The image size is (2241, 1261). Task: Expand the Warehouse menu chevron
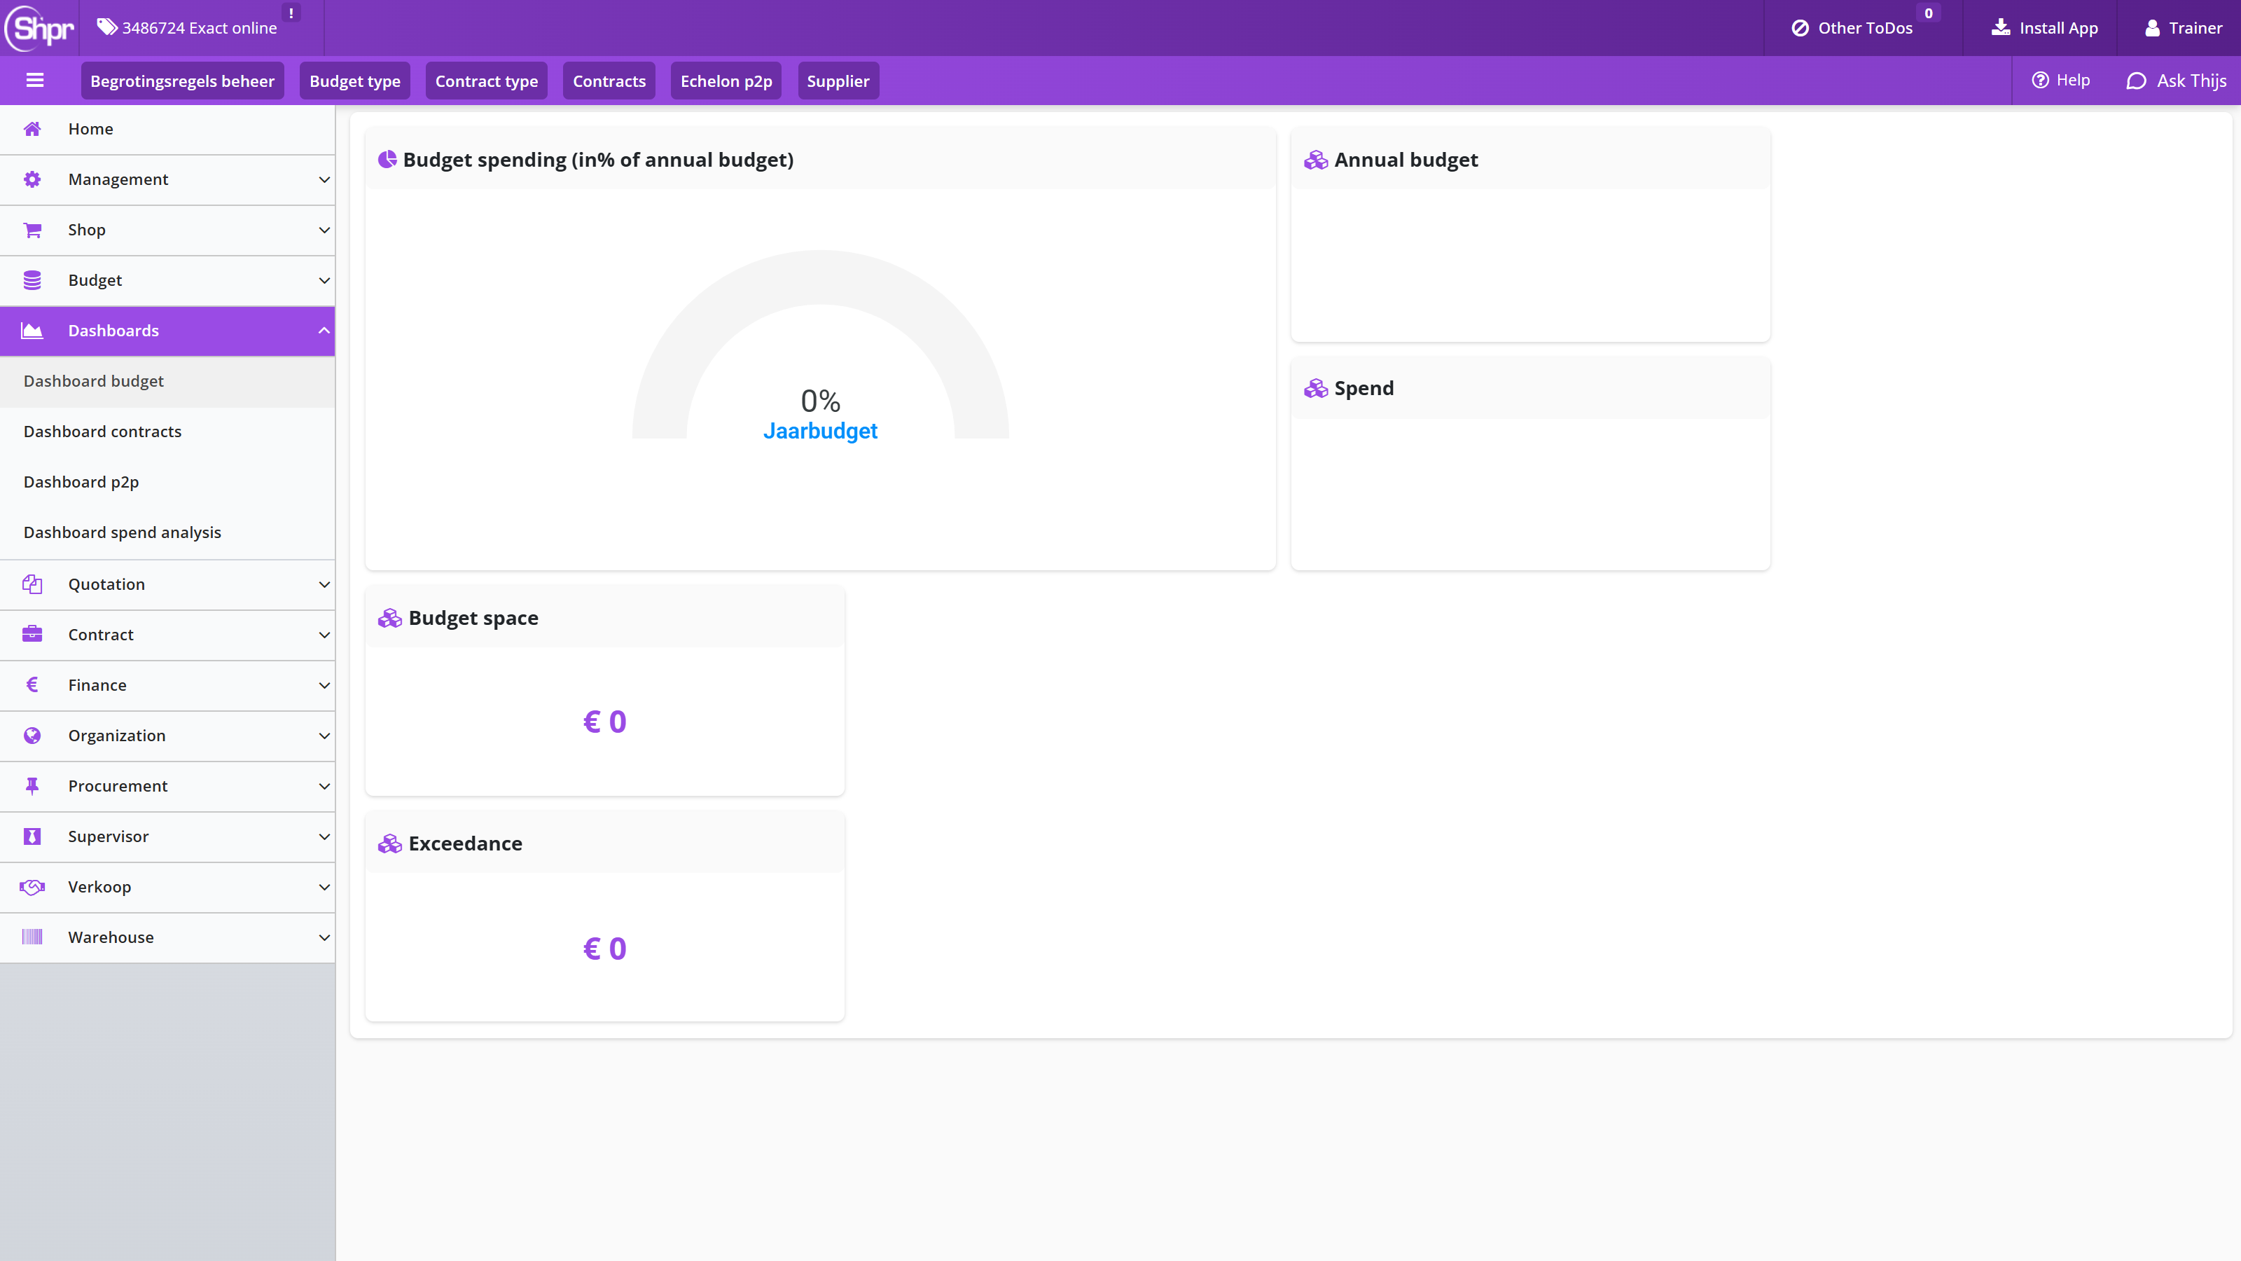click(324, 937)
